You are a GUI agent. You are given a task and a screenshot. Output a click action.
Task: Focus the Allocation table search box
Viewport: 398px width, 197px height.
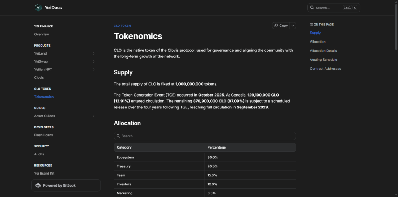click(x=205, y=136)
